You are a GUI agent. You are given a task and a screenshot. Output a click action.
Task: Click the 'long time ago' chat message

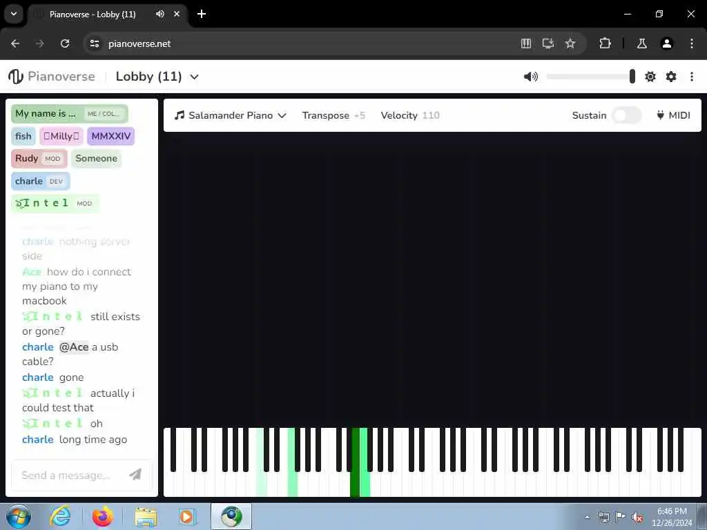[x=93, y=440]
